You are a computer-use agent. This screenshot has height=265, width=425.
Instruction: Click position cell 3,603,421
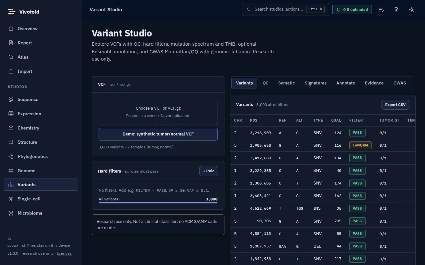pyautogui.click(x=260, y=196)
